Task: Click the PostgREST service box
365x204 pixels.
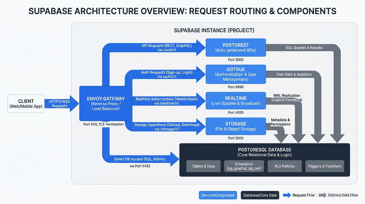Action: (236, 48)
